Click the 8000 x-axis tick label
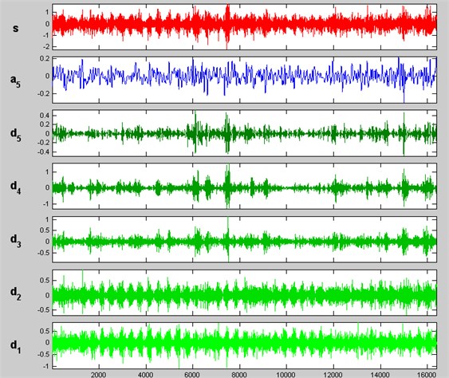Image resolution: width=449 pixels, height=378 pixels. tap(239, 375)
